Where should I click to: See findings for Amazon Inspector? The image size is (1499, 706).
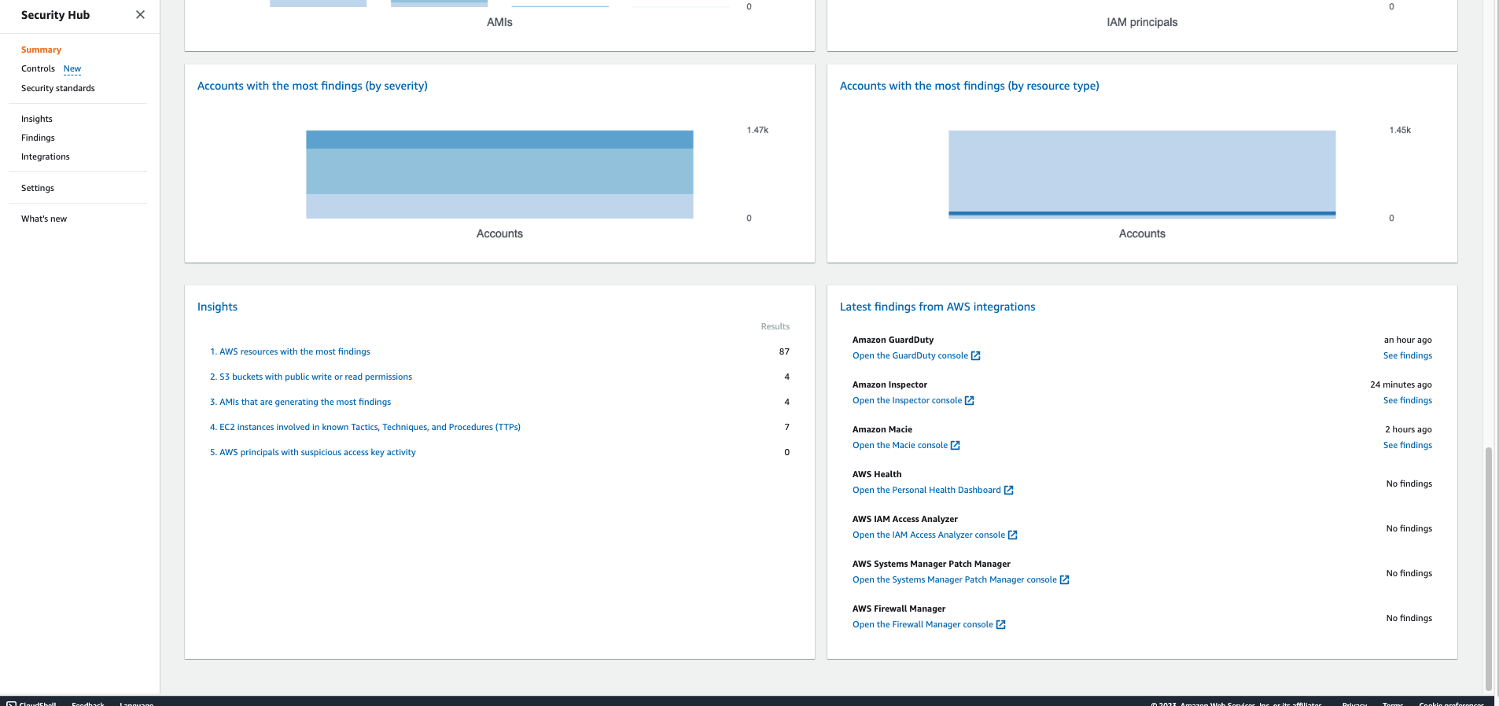click(x=1408, y=400)
